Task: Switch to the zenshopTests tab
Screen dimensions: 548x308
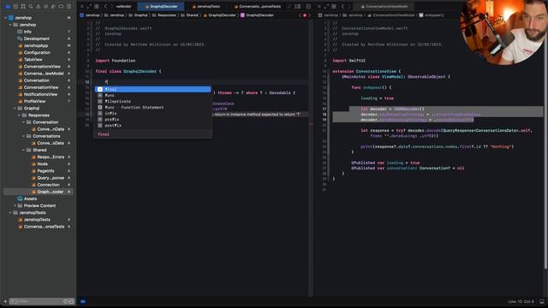Action: [x=206, y=6]
